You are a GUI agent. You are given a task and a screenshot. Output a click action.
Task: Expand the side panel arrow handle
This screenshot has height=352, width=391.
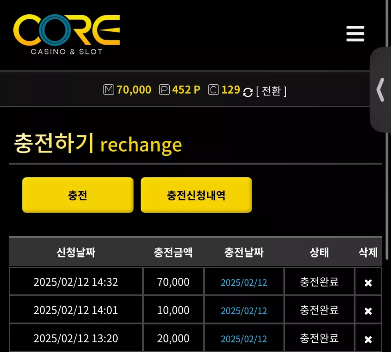pos(380,90)
